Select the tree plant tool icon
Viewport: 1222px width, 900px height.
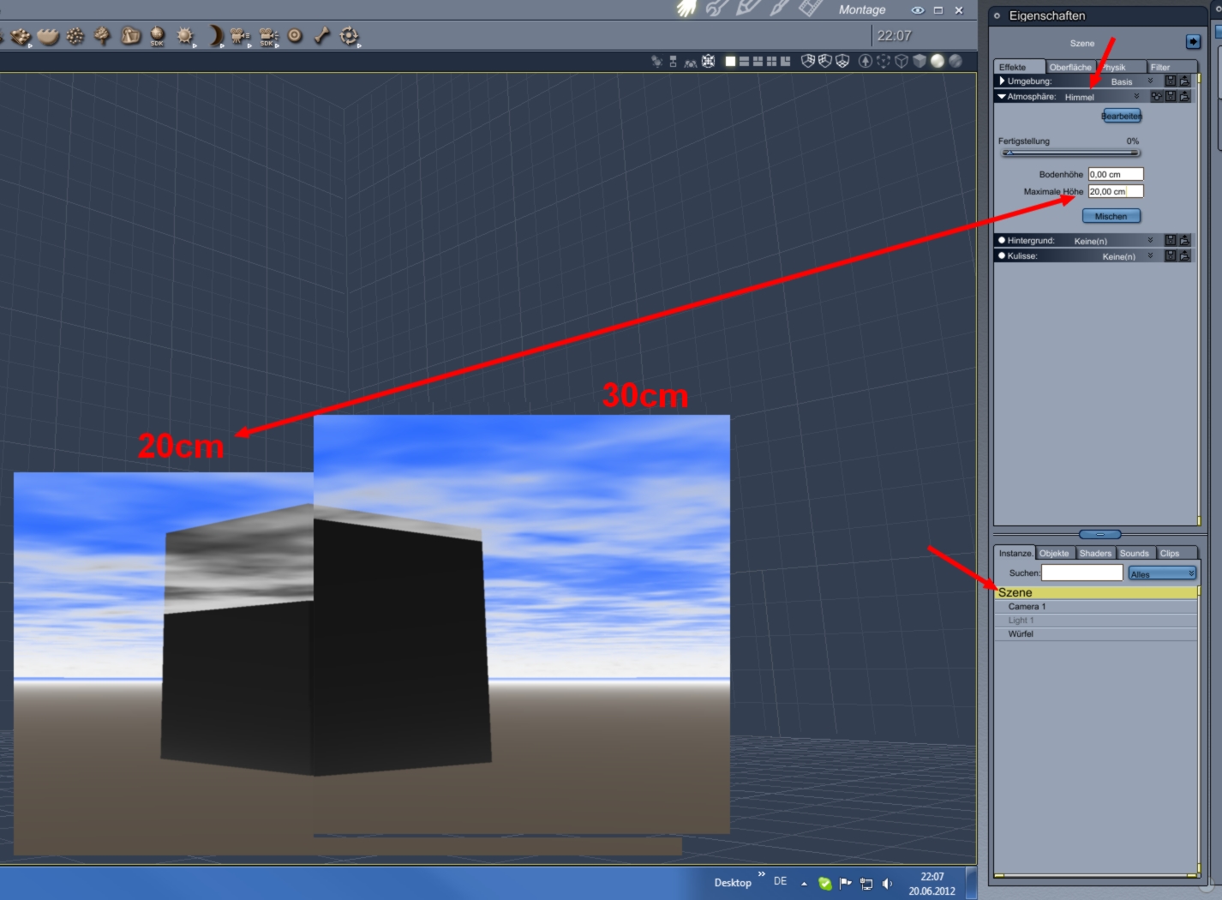coord(103,35)
